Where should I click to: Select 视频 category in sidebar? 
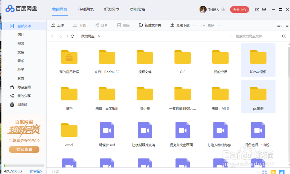coord(21,43)
